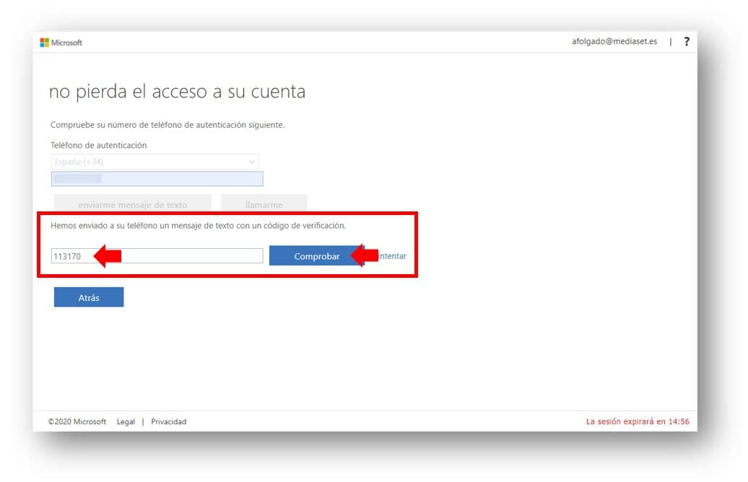This screenshot has width=748, height=482.
Task: Open the Legal link in footer
Action: [126, 421]
